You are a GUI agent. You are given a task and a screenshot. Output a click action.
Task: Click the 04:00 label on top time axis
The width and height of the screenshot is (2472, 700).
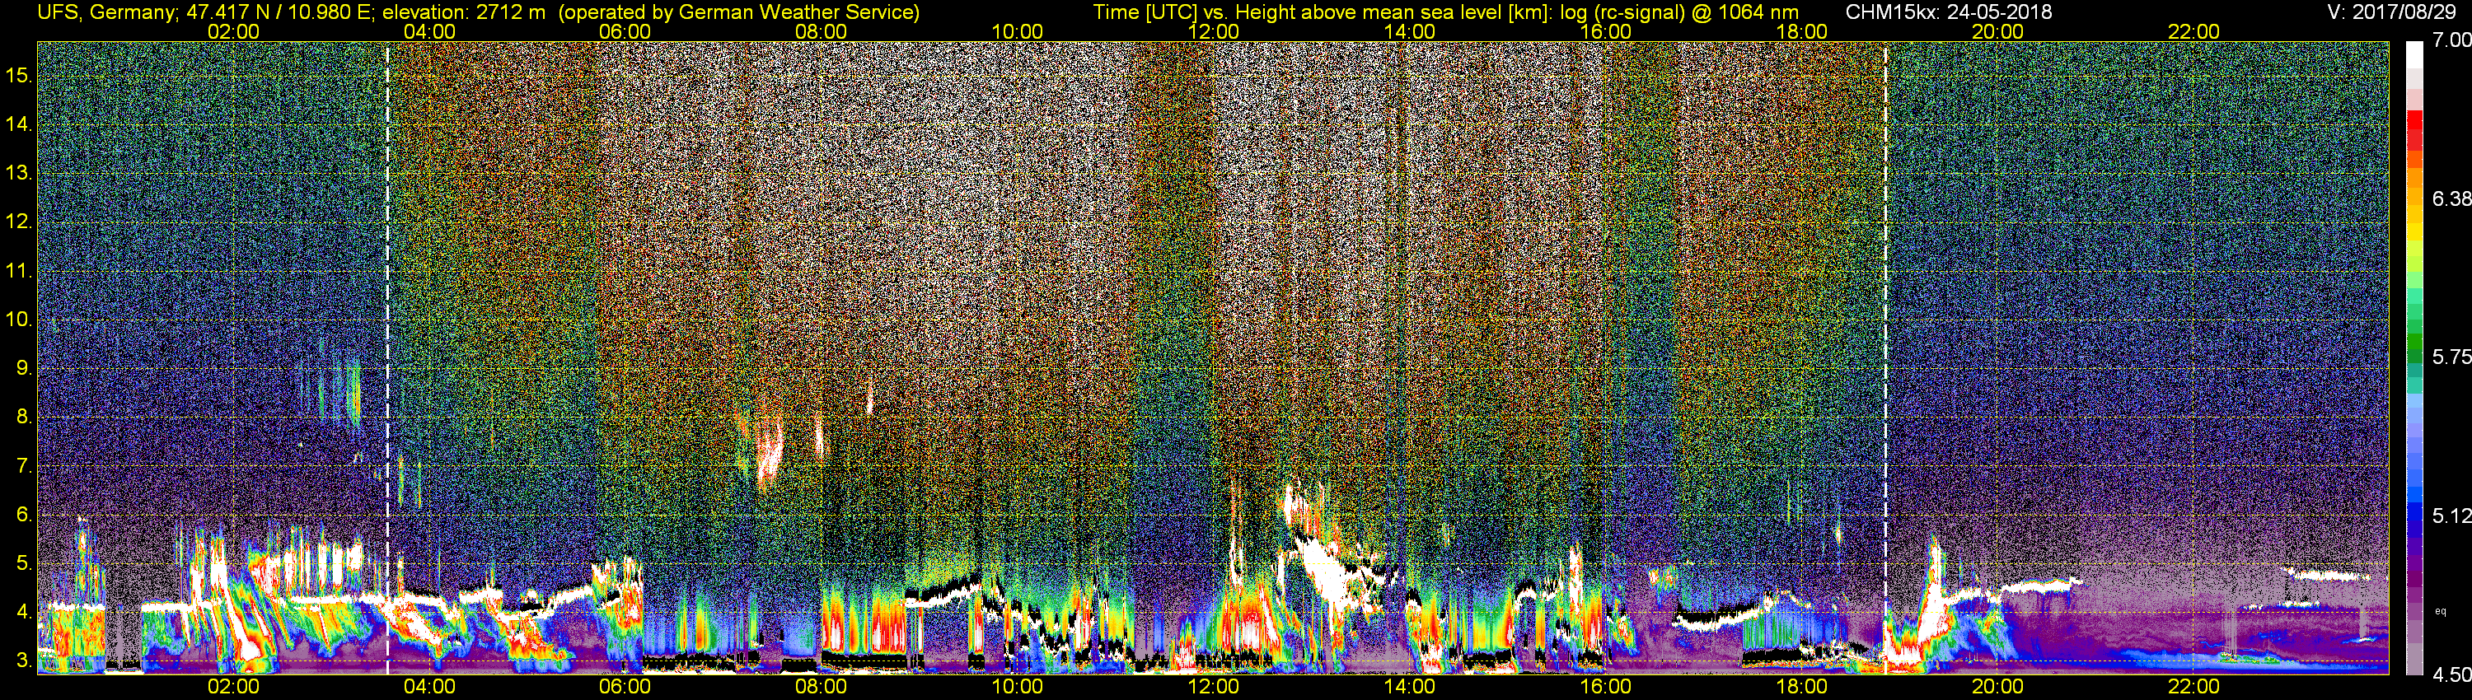429,31
